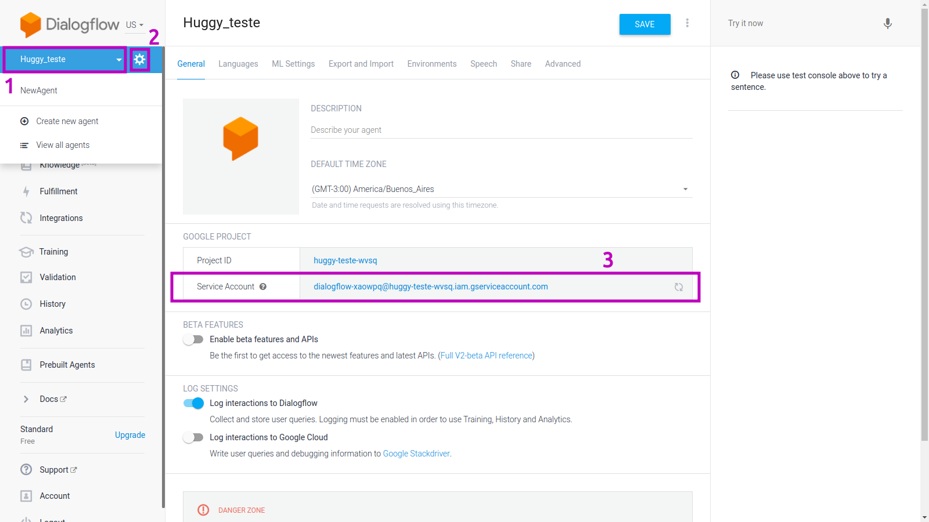Image resolution: width=929 pixels, height=522 pixels.
Task: Open Full V2-beta API reference link
Action: (x=487, y=356)
